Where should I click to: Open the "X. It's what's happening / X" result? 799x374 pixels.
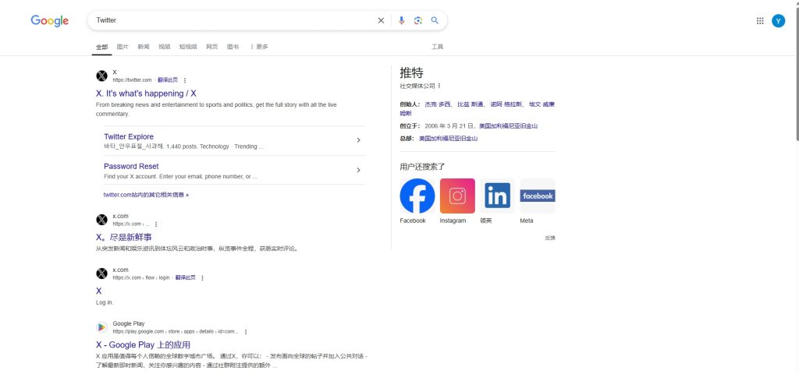click(146, 93)
